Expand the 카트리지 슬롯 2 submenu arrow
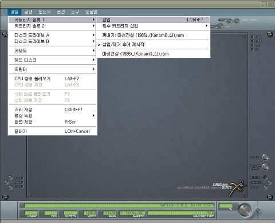The image size is (275, 223). [93, 26]
